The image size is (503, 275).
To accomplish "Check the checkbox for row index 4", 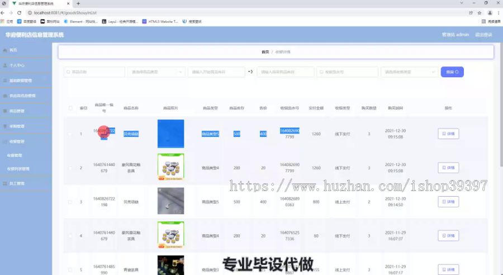I will pos(70,236).
